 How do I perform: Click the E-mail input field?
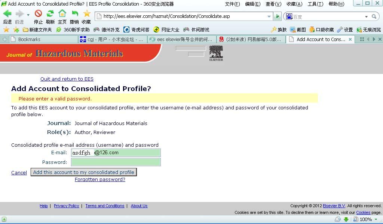click(116, 153)
